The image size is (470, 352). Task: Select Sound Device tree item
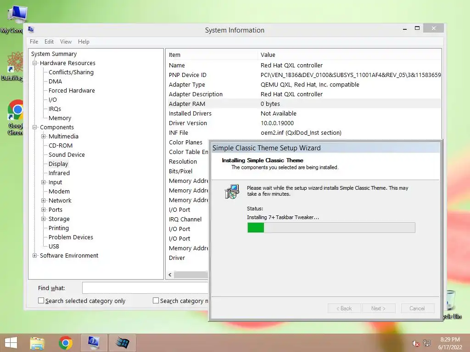pyautogui.click(x=67, y=155)
